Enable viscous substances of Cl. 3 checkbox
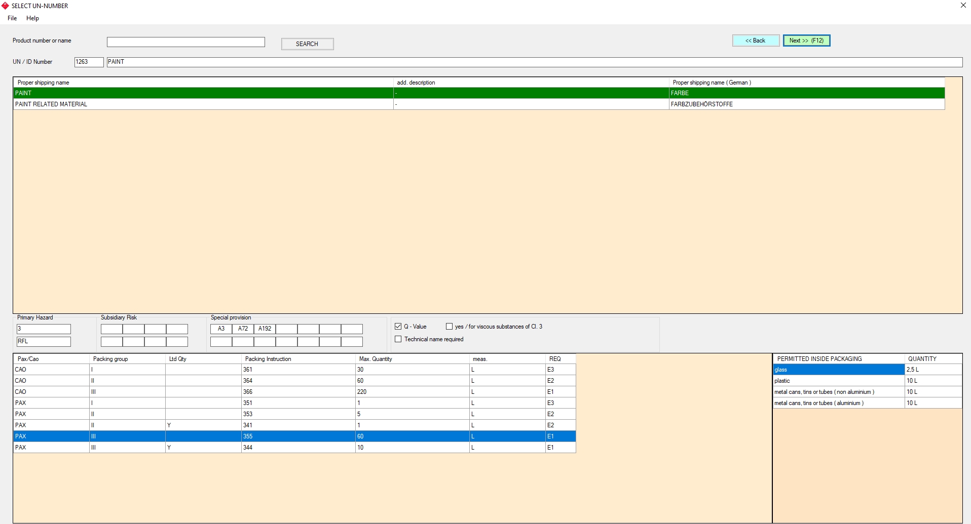This screenshot has width=971, height=524. pos(450,327)
